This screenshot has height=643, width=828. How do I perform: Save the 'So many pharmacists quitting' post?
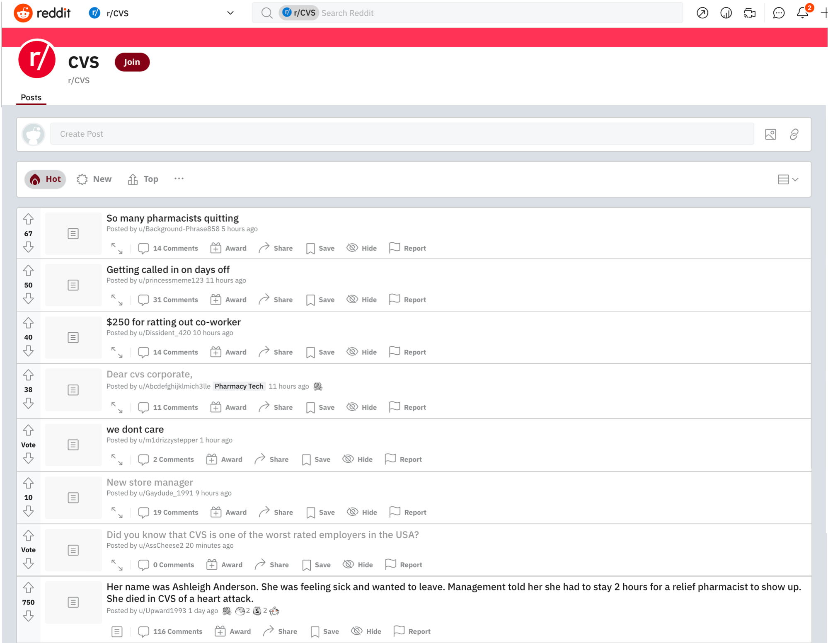320,248
